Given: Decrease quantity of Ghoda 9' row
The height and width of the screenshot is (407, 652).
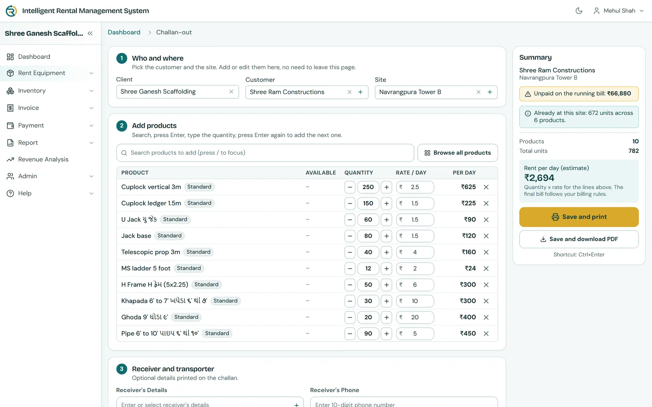Looking at the screenshot, I should [350, 317].
